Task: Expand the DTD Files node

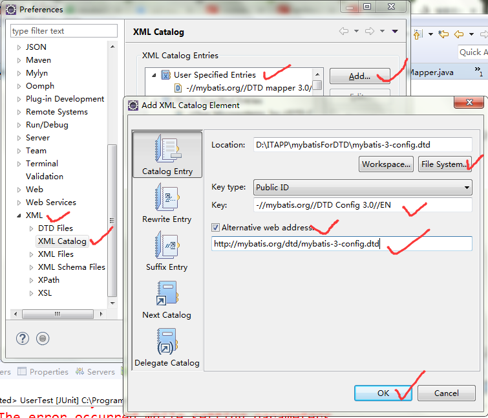Action: [31, 228]
